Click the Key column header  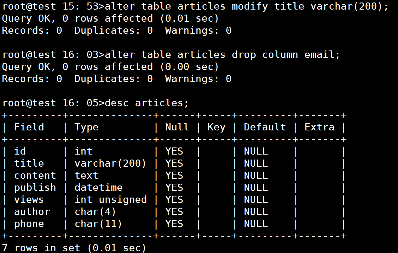click(216, 127)
